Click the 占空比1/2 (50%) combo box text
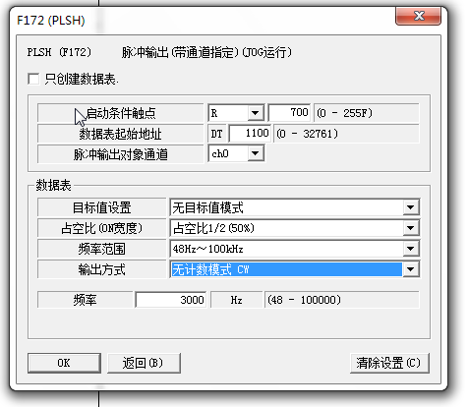 213,228
